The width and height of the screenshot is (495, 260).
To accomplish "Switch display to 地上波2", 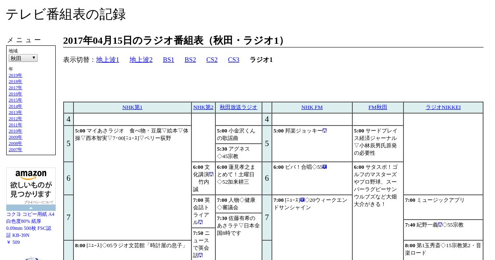I will click(141, 60).
